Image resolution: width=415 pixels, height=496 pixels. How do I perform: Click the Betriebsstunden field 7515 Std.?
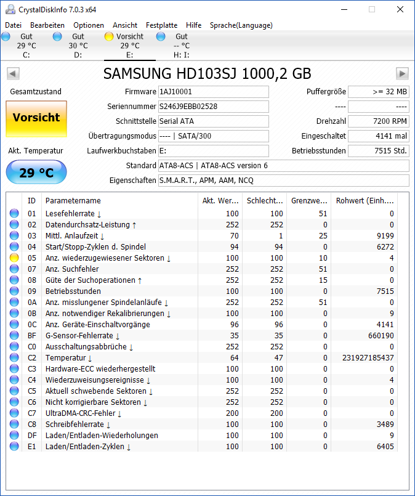tap(379, 151)
